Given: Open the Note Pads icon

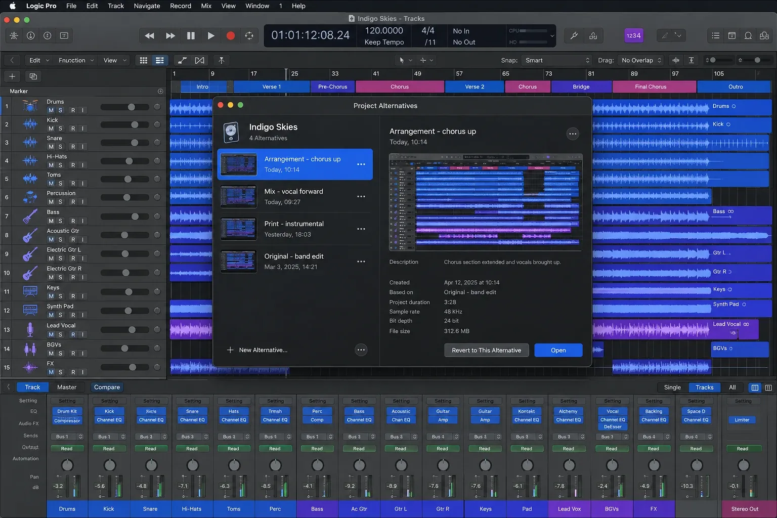Looking at the screenshot, I should pyautogui.click(x=732, y=35).
